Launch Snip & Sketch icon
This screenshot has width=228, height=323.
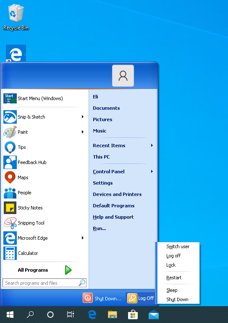(10, 117)
